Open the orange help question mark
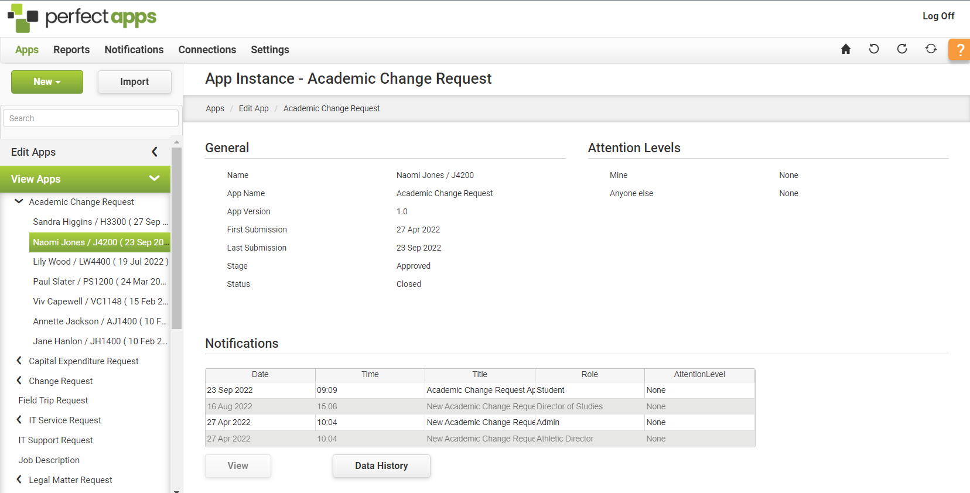970x493 pixels. (959, 50)
